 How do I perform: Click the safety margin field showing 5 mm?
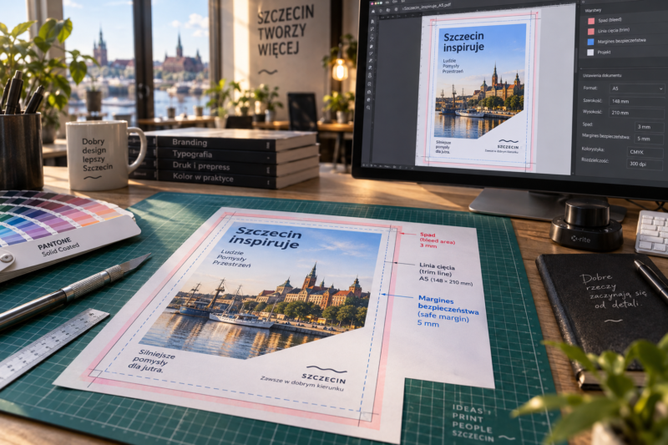coord(649,139)
